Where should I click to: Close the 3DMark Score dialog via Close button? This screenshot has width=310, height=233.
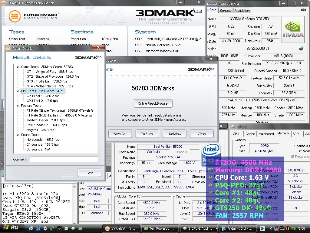202,134
